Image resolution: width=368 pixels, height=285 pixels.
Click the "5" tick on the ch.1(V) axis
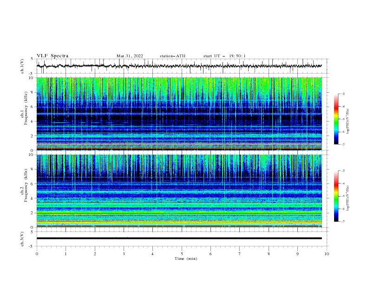tap(33, 59)
